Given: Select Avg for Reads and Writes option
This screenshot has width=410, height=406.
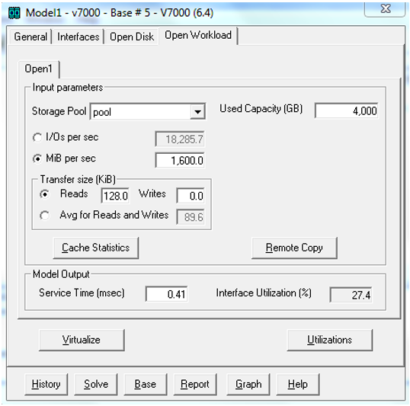Looking at the screenshot, I should [45, 216].
